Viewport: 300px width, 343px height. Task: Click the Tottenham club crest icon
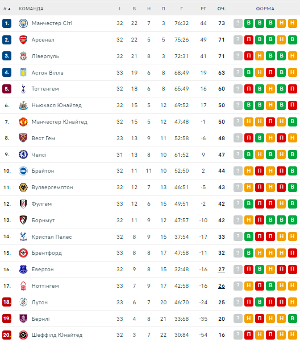(x=23, y=89)
